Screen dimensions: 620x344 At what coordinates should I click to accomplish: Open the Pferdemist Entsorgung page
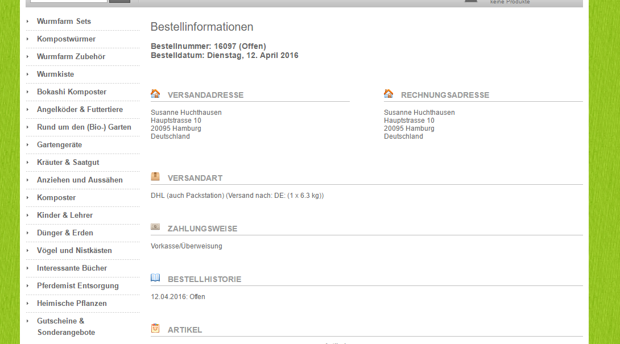77,285
